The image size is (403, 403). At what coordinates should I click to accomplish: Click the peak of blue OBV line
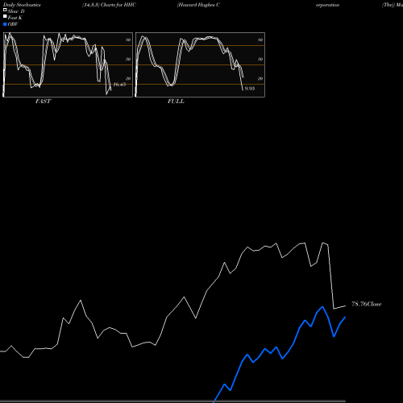coord(322,307)
